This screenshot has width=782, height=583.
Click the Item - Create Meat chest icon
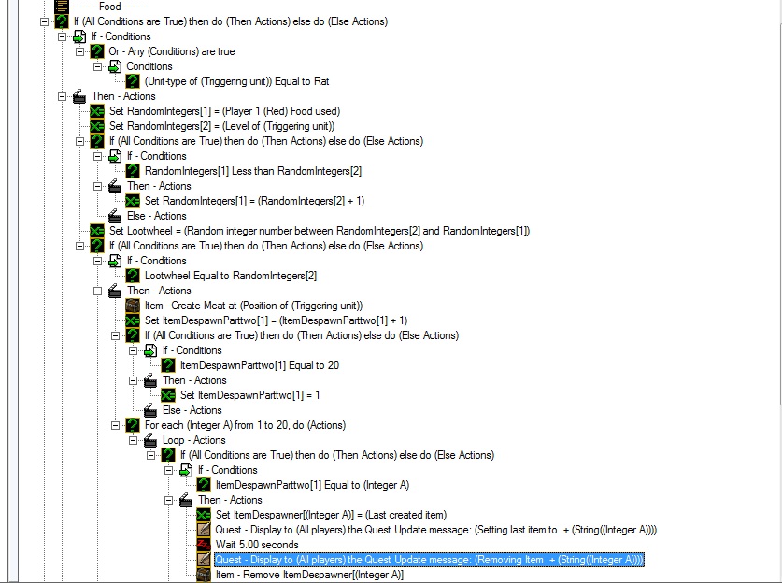pos(133,306)
